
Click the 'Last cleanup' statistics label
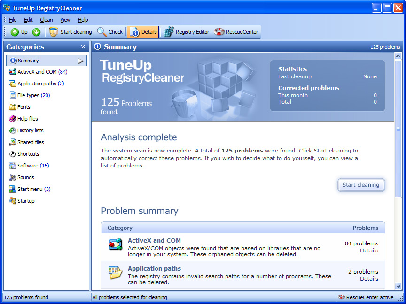(295, 76)
